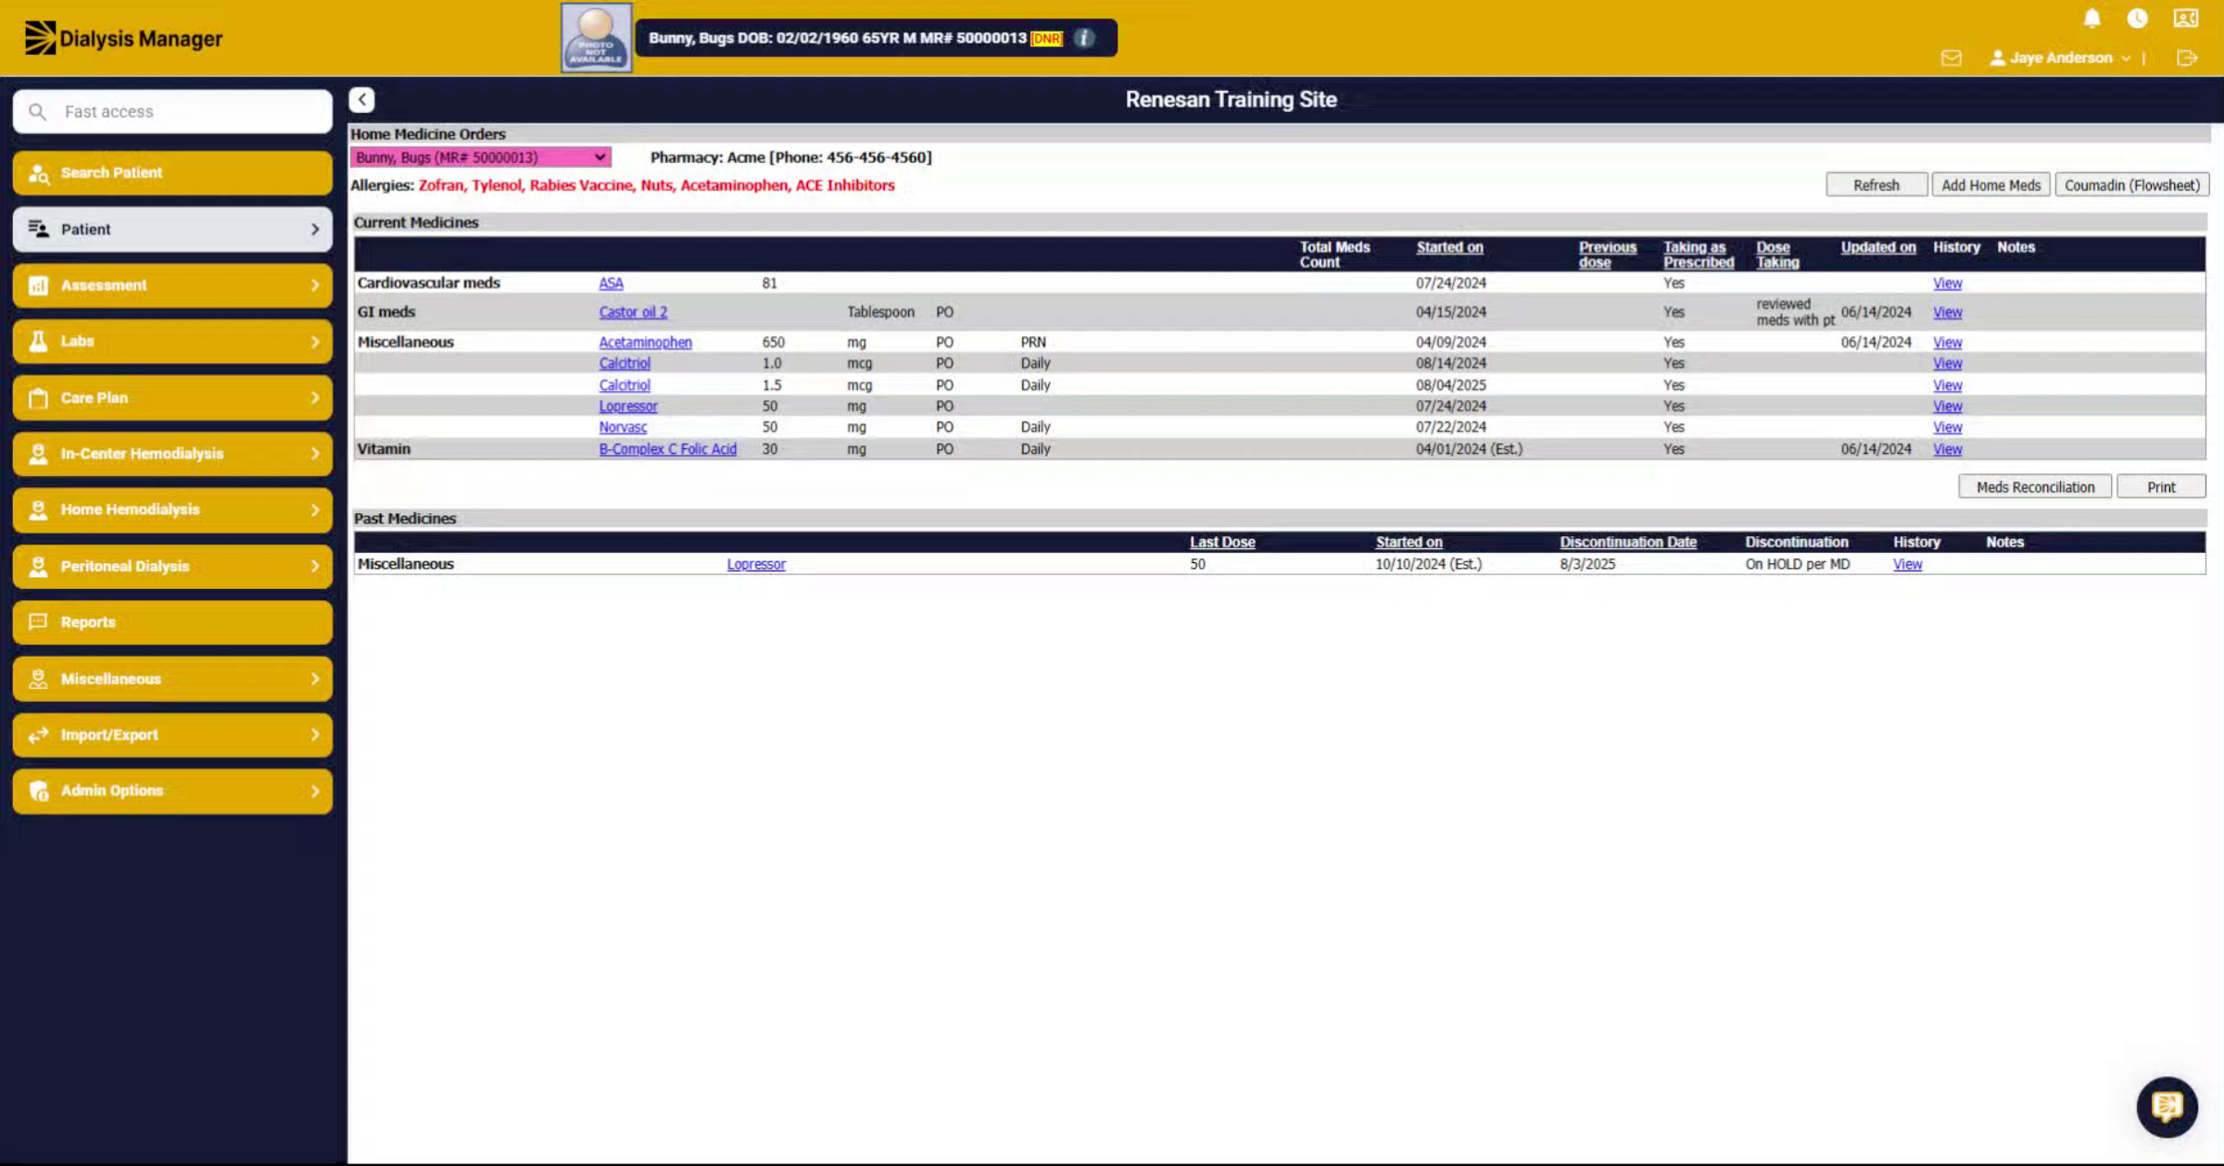Open the Acetaminophen medicine link
The image size is (2224, 1166).
tap(645, 342)
